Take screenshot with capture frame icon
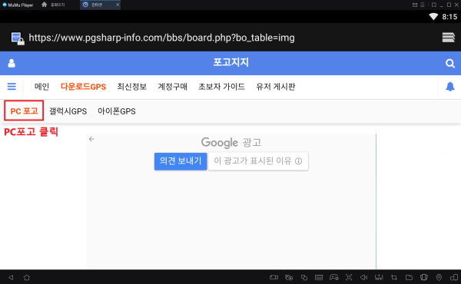 [349, 277]
